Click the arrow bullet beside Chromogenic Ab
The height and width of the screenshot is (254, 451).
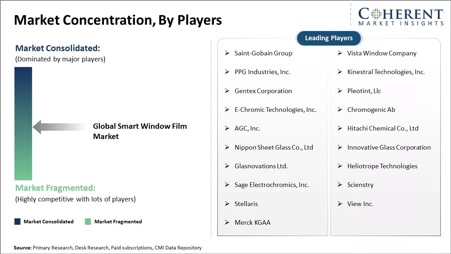coord(340,110)
